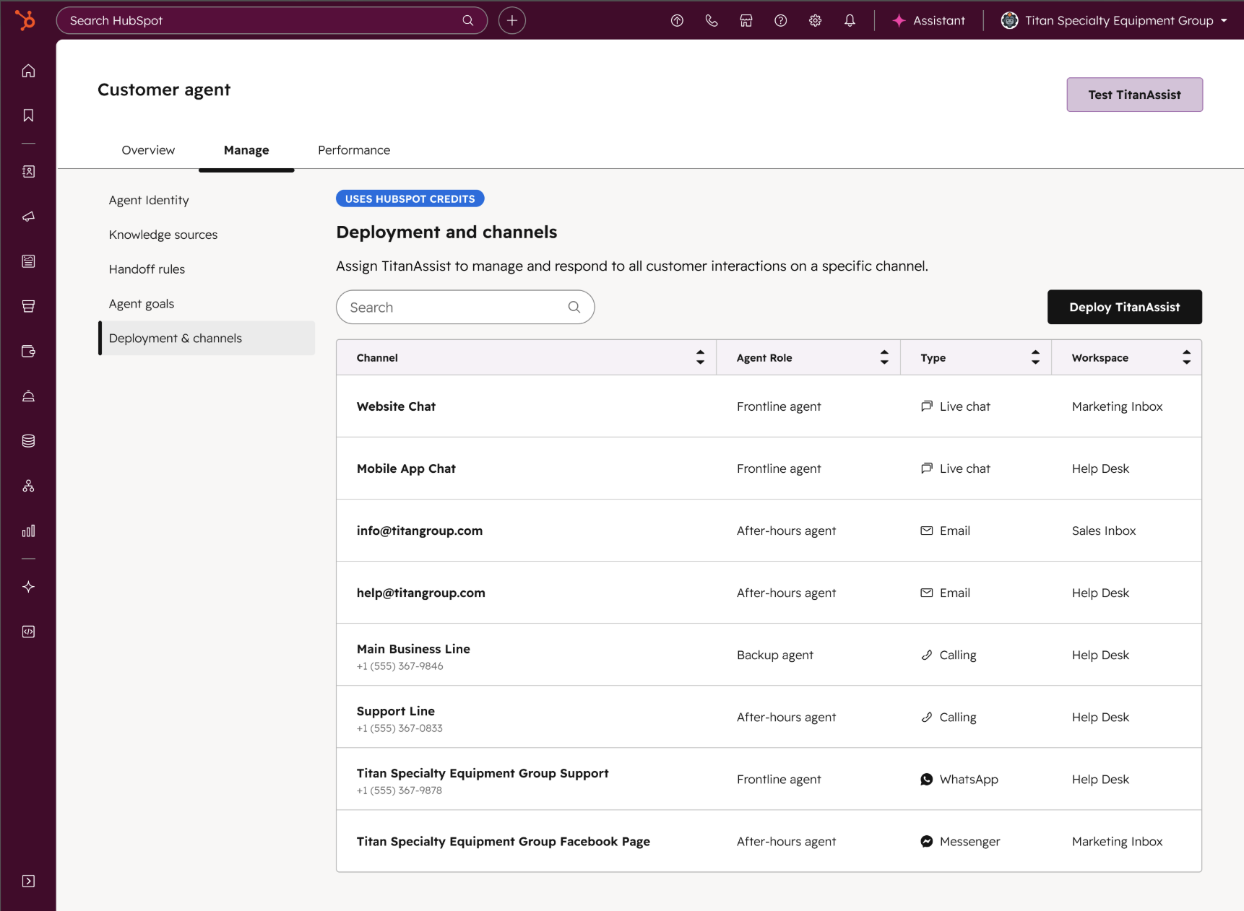This screenshot has width=1244, height=911.
Task: Open the Bookmarks icon in the sidebar
Action: pyautogui.click(x=28, y=115)
